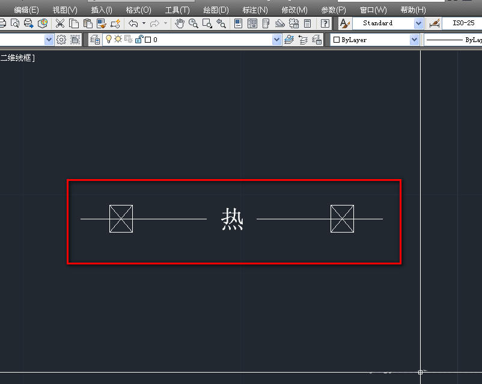The image size is (482, 384).
Task: Undo last action with the arrow icon
Action: 133,23
